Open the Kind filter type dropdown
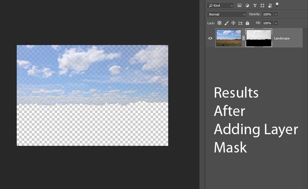This screenshot has width=308, height=189. [x=220, y=6]
